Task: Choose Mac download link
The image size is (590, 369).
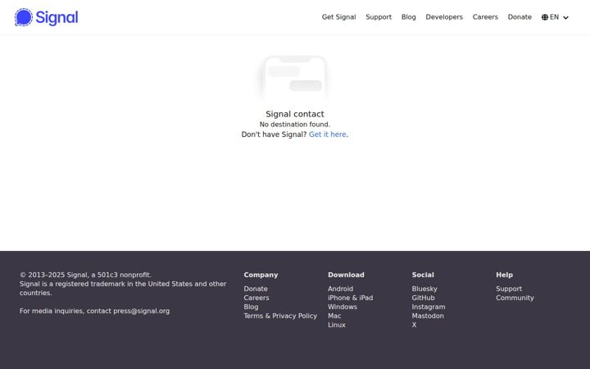Action: coord(334,316)
